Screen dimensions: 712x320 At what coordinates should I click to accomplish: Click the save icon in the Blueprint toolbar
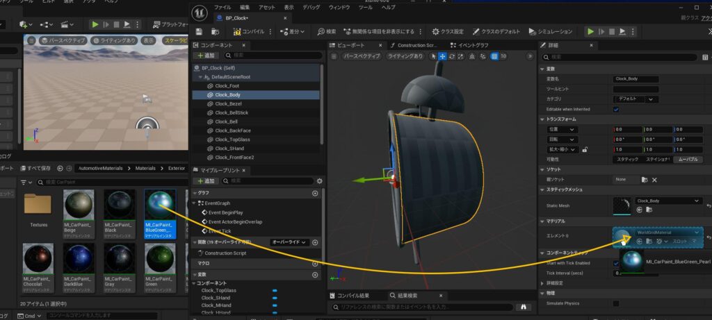(200, 32)
